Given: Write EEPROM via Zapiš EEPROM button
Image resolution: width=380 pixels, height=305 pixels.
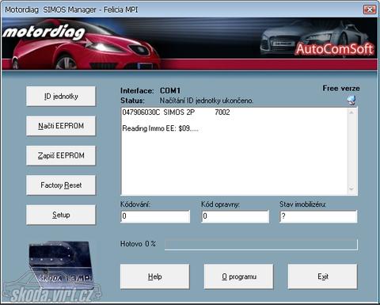Looking at the screenshot, I should tap(61, 155).
